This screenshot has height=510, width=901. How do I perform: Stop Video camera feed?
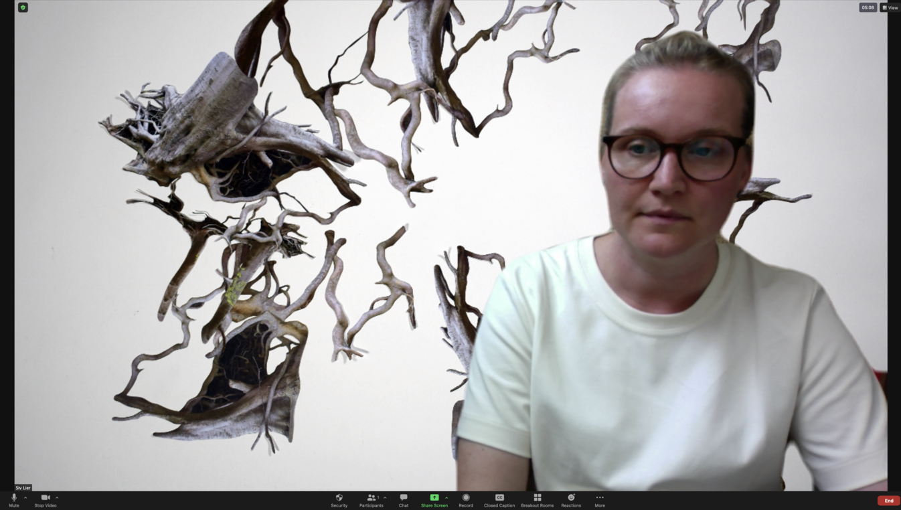coord(46,500)
